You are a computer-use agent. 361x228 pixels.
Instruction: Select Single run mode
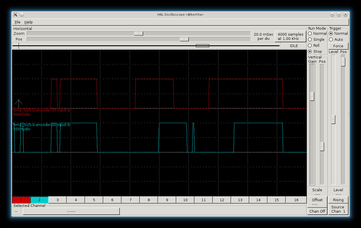[x=310, y=40]
